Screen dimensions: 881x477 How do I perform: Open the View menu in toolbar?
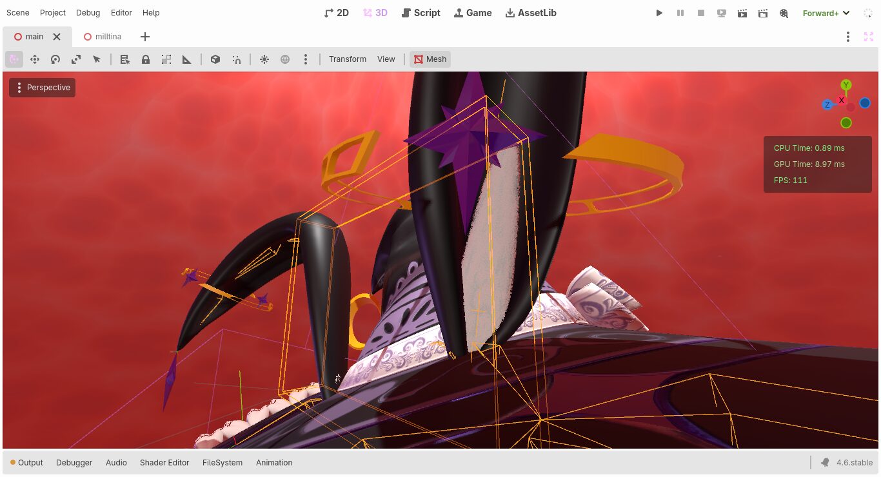(x=386, y=59)
